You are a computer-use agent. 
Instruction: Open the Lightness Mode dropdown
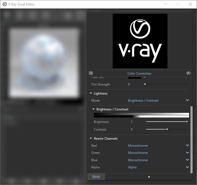pyautogui.click(x=158, y=100)
